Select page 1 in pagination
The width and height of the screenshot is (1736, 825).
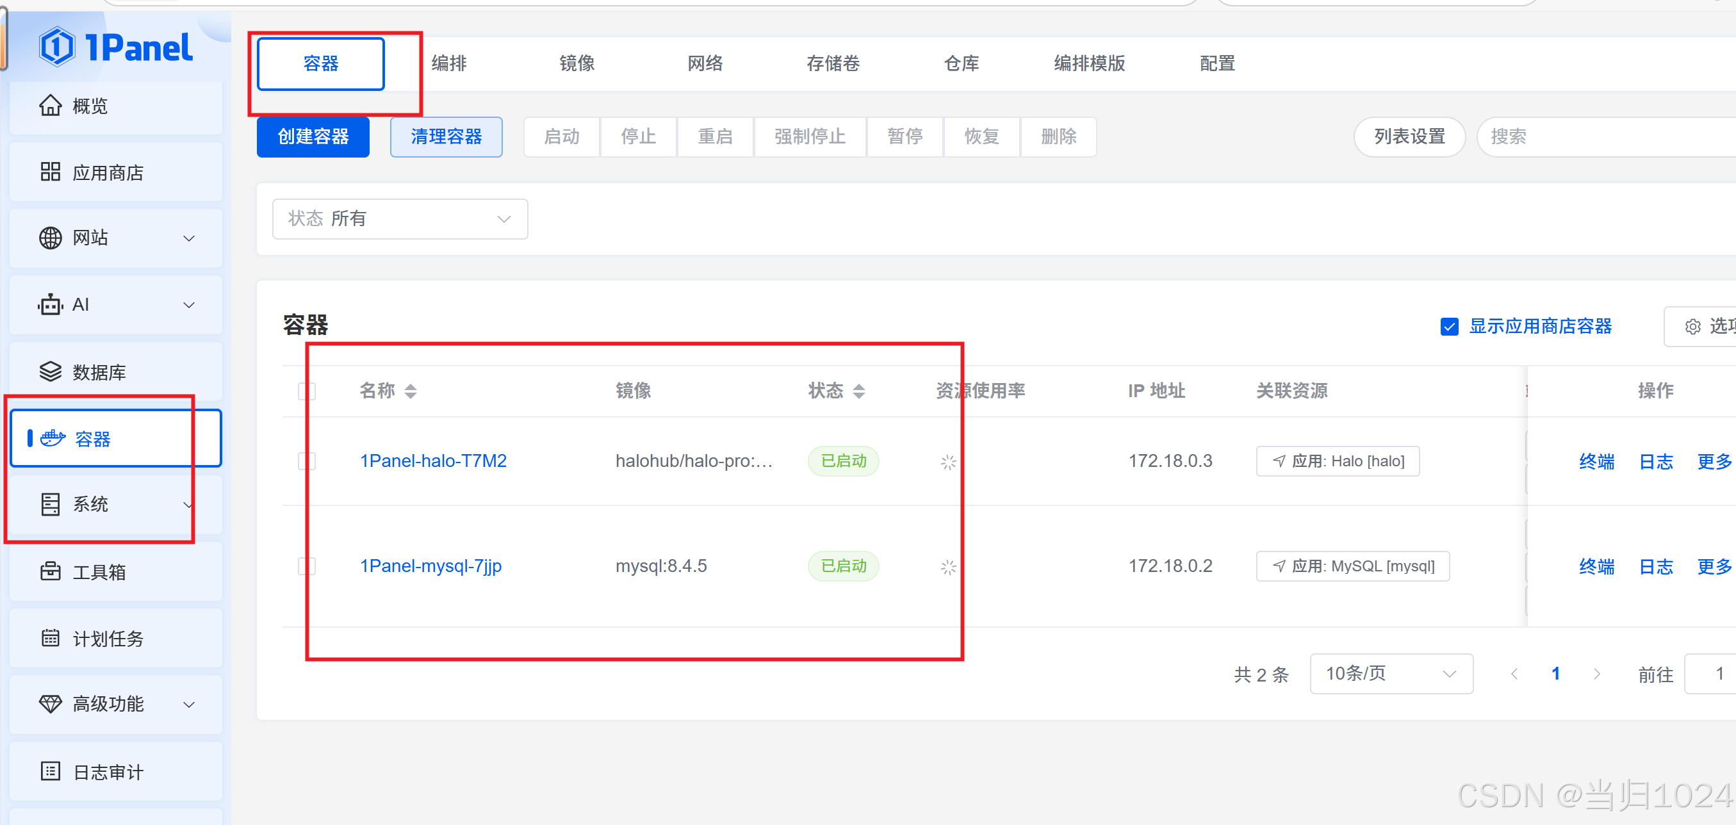tap(1555, 673)
